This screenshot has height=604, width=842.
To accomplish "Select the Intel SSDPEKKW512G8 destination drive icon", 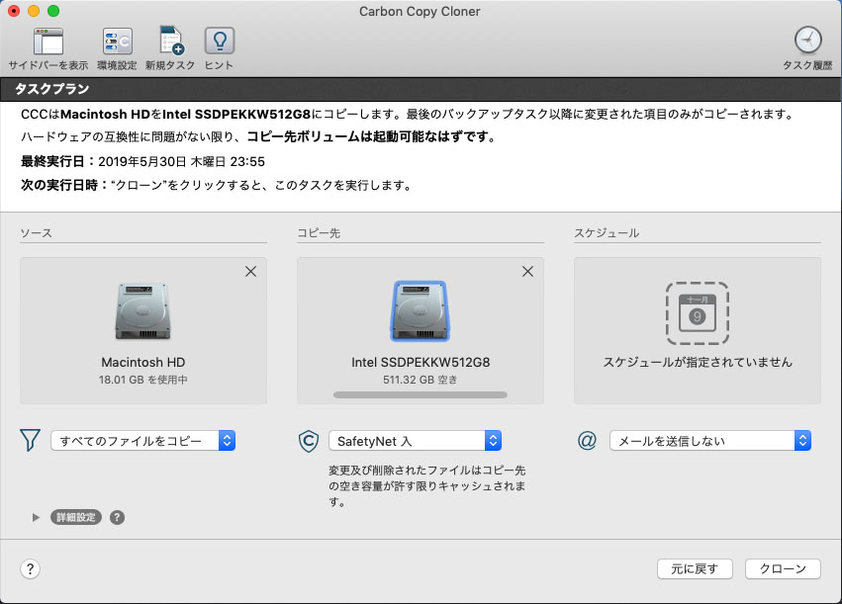I will click(x=420, y=311).
